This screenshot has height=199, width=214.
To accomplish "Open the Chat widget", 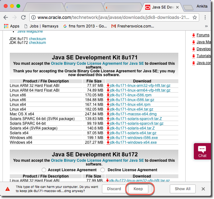I will coord(202,151).
